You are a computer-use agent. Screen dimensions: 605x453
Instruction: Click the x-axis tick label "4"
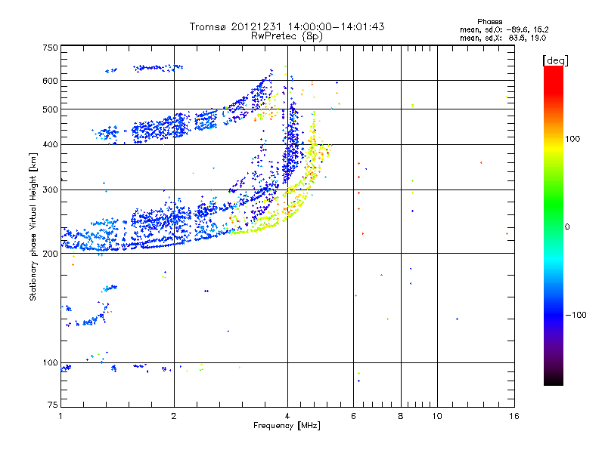coord(287,416)
